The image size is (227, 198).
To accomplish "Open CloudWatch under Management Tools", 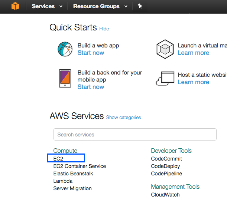I will point(165,195).
